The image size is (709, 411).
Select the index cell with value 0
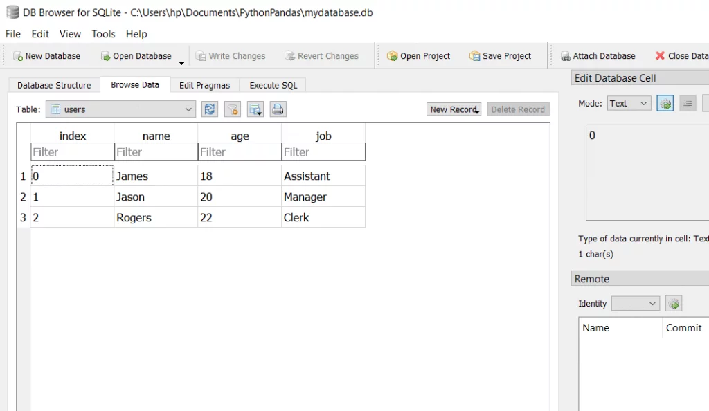[72, 176]
